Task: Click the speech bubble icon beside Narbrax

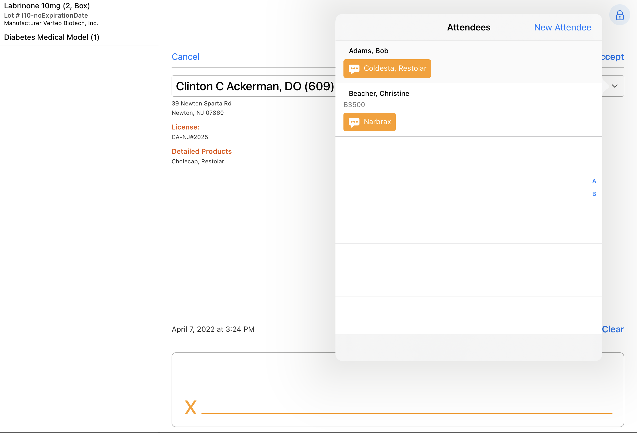Action: point(354,122)
